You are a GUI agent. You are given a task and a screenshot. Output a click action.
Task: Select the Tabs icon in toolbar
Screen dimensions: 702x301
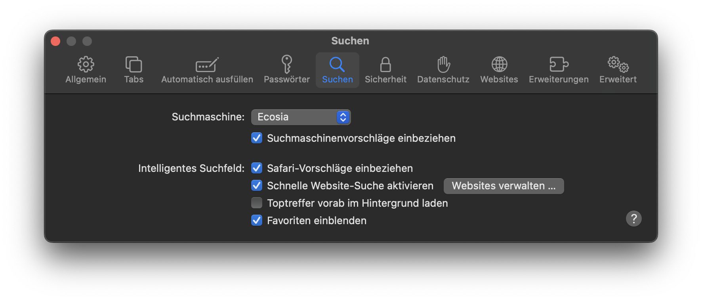point(134,64)
